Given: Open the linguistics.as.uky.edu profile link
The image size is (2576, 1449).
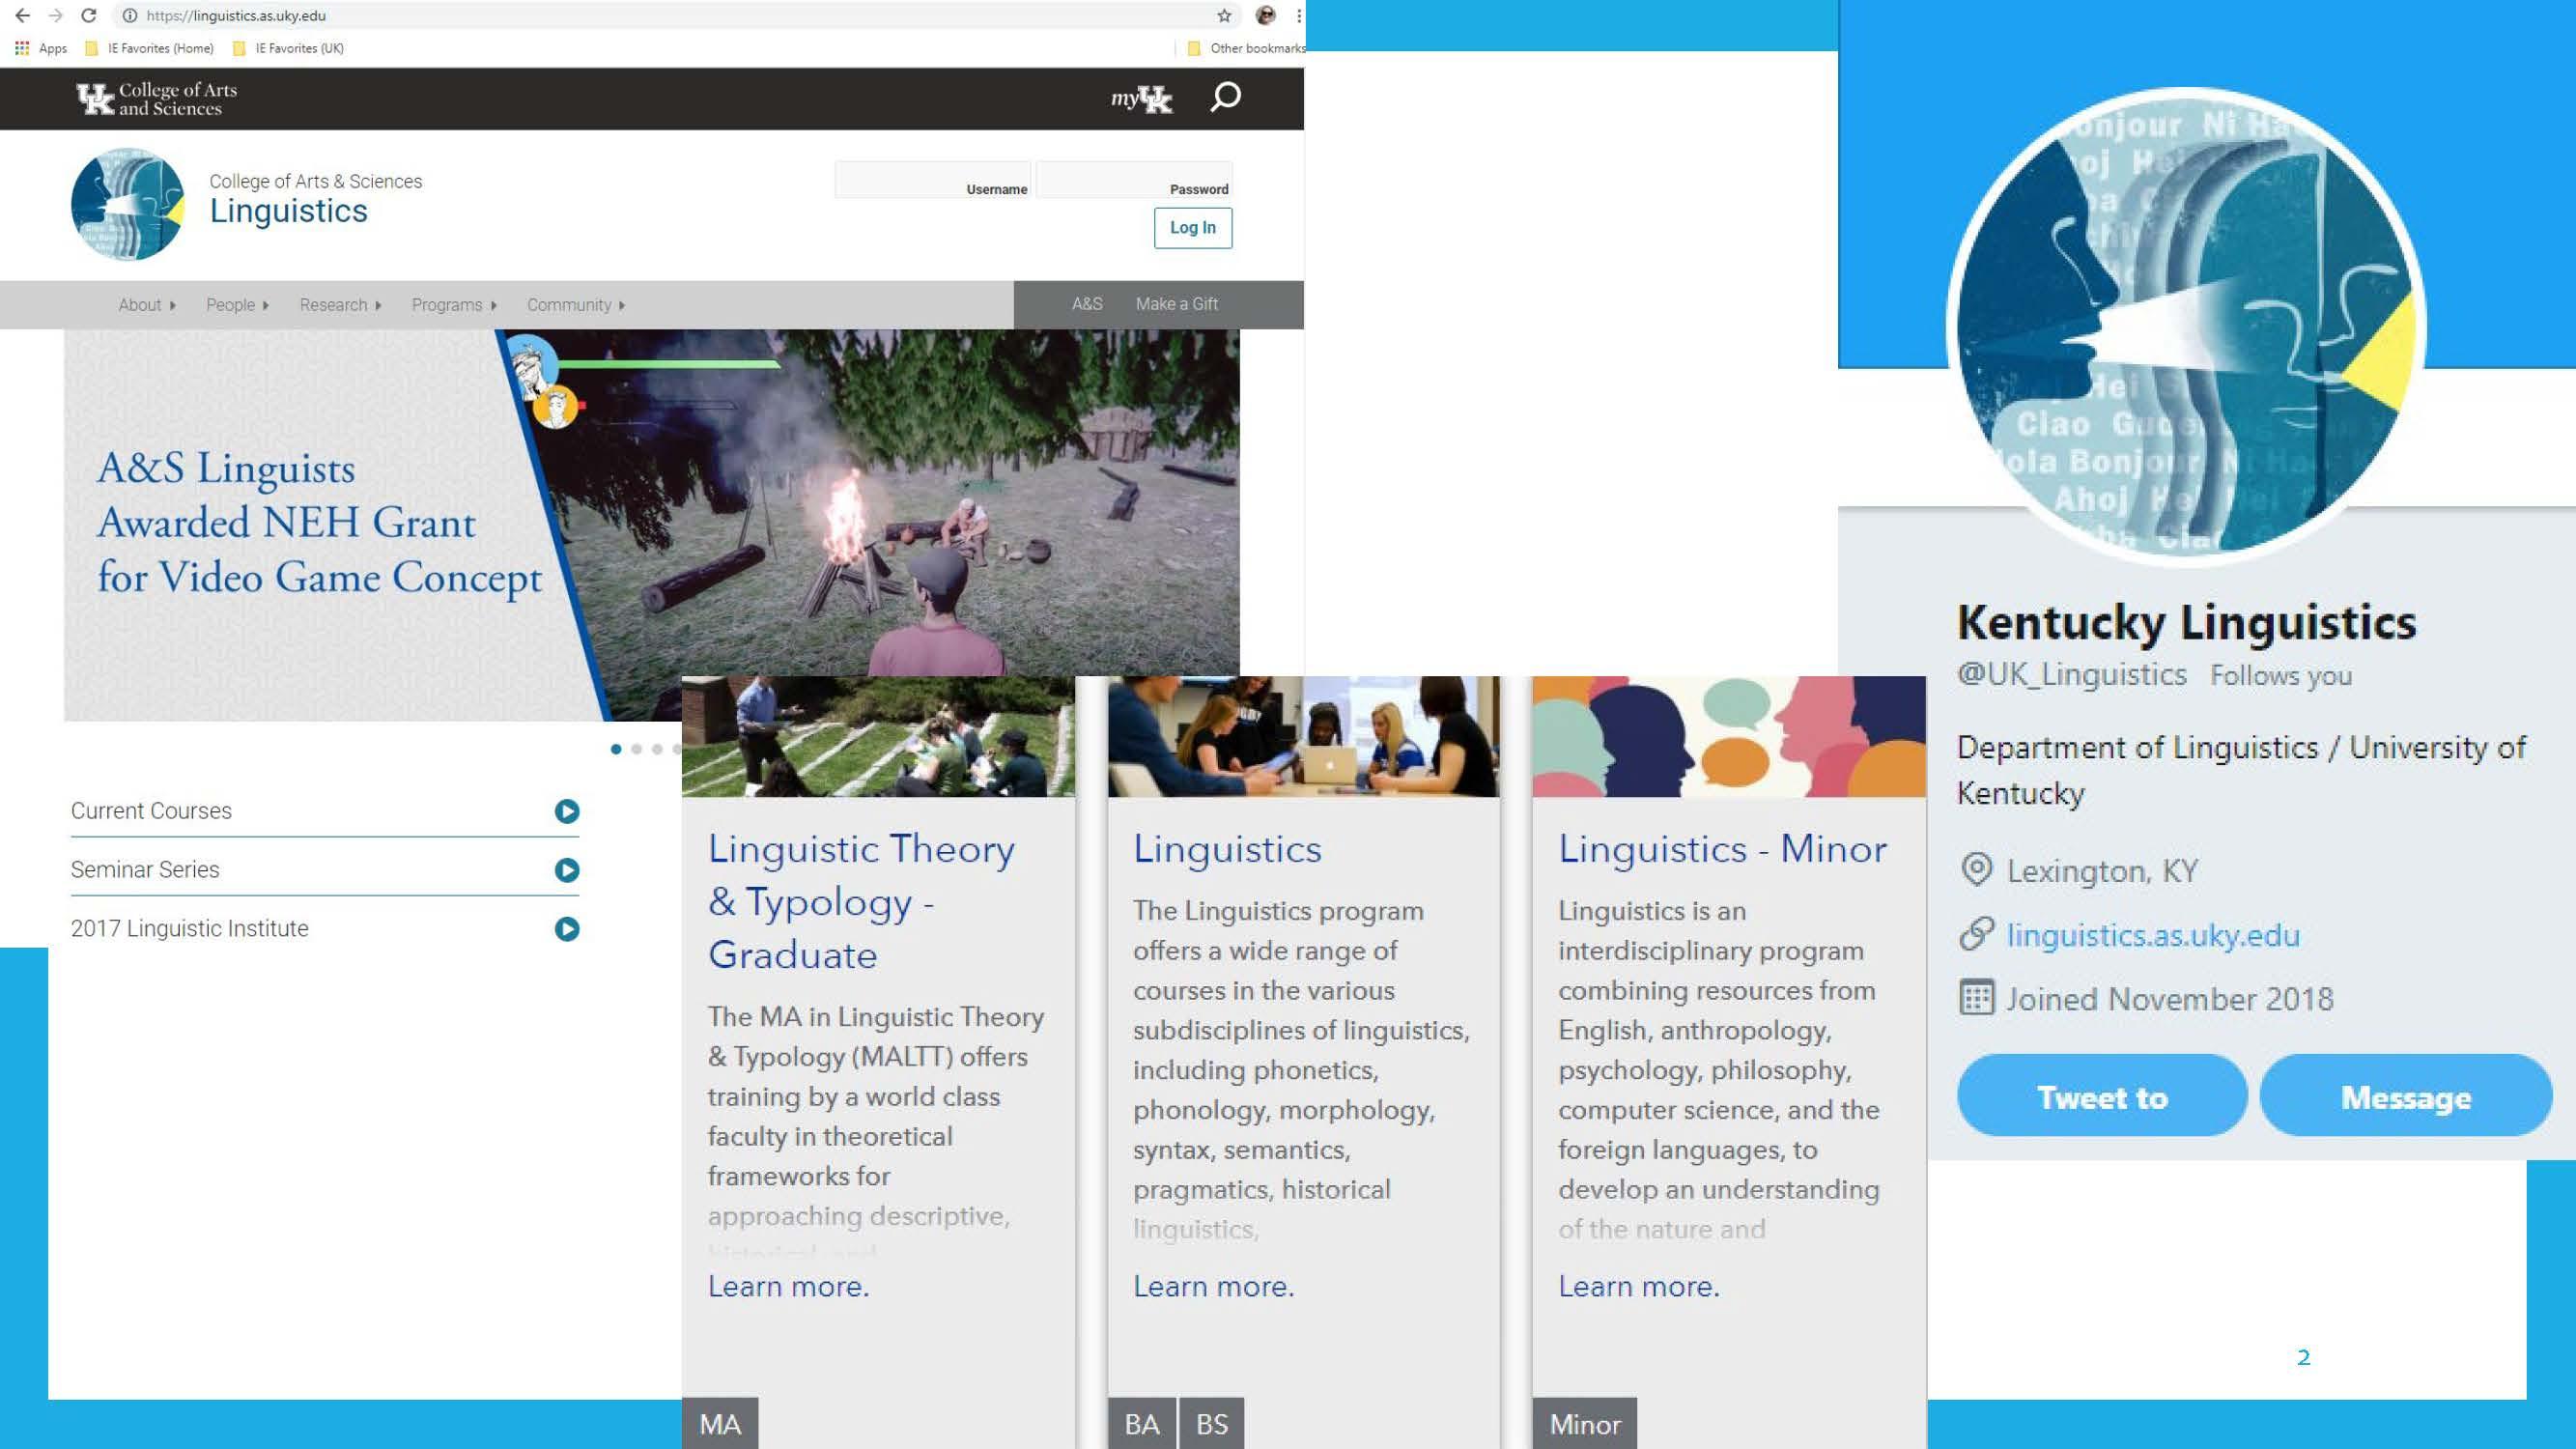Looking at the screenshot, I should pyautogui.click(x=2153, y=935).
